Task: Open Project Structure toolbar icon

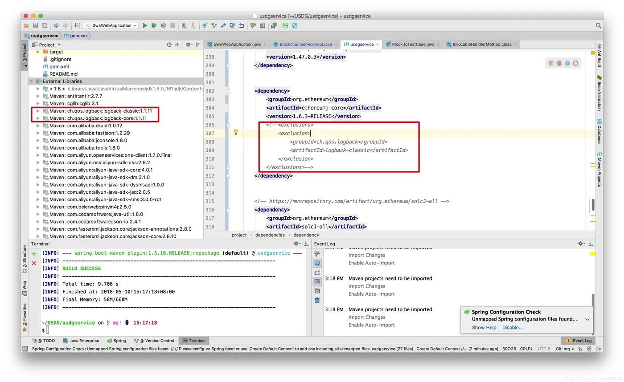Action: click(262, 25)
